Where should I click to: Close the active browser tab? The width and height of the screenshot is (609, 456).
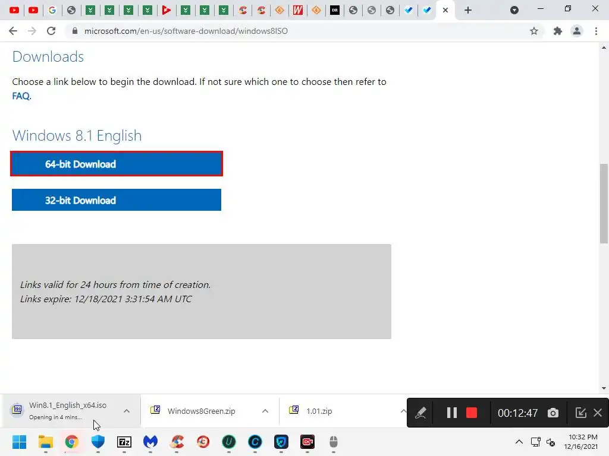[445, 10]
